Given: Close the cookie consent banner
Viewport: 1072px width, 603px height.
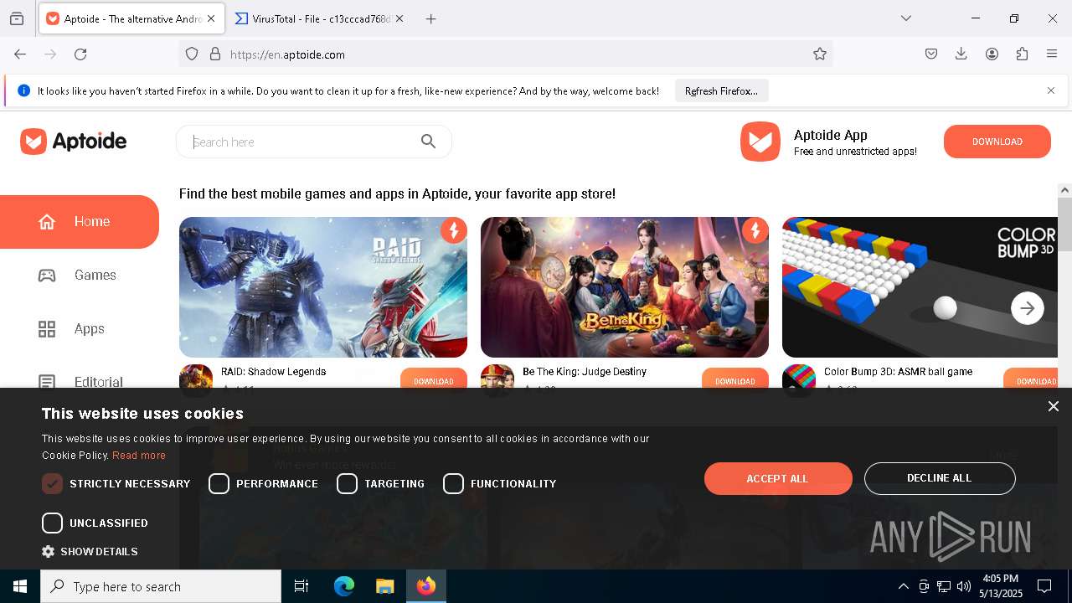Looking at the screenshot, I should (1054, 406).
